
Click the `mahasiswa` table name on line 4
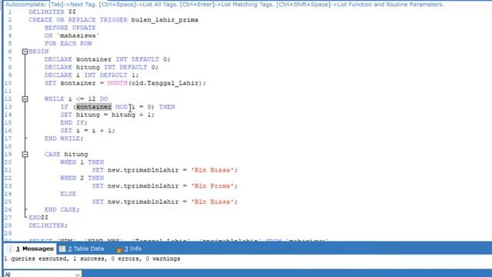coord(78,35)
